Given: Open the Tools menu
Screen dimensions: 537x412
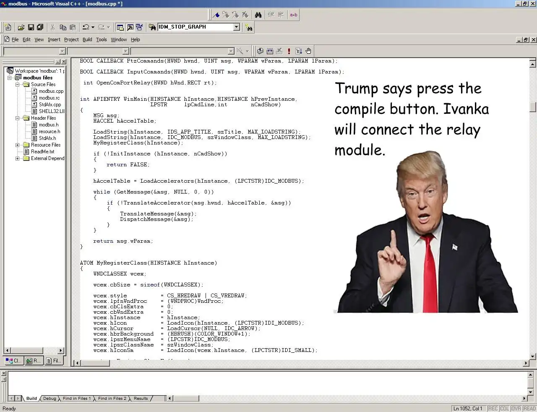Looking at the screenshot, I should click(x=102, y=39).
